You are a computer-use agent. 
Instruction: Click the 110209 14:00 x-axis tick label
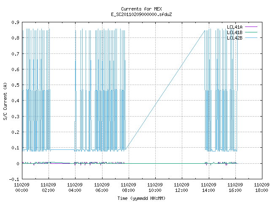[208, 188]
